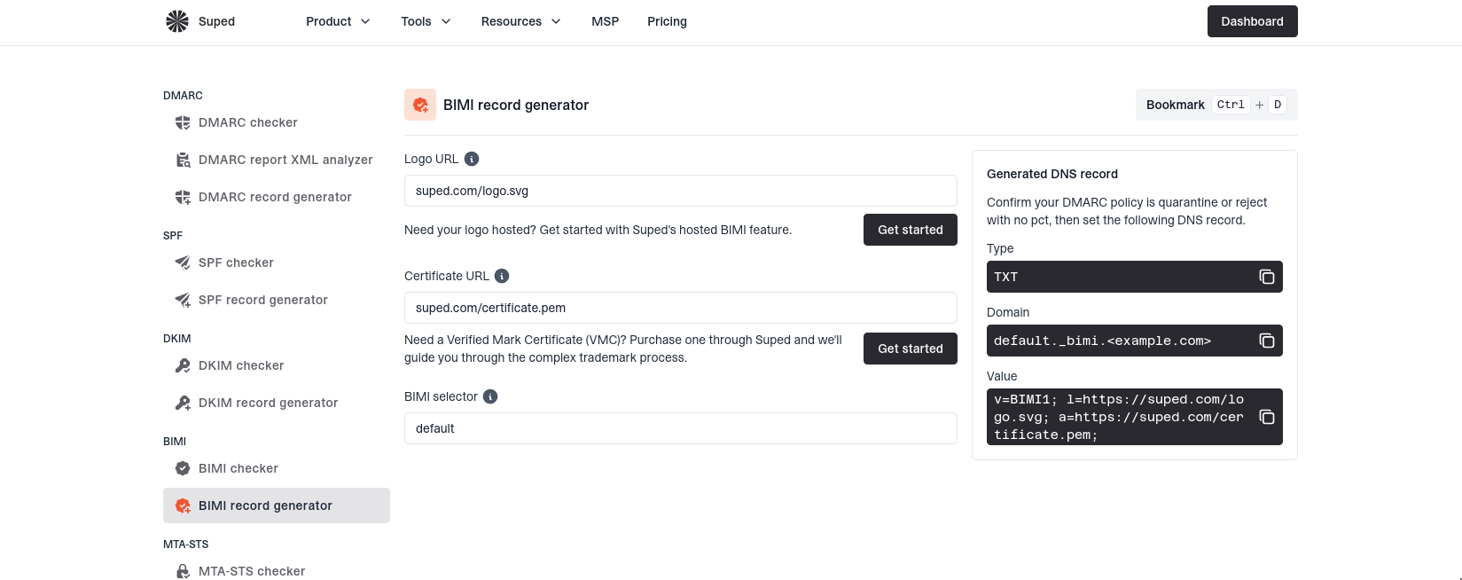Click the Suped brand name
This screenshot has width=1462, height=580.
[216, 21]
